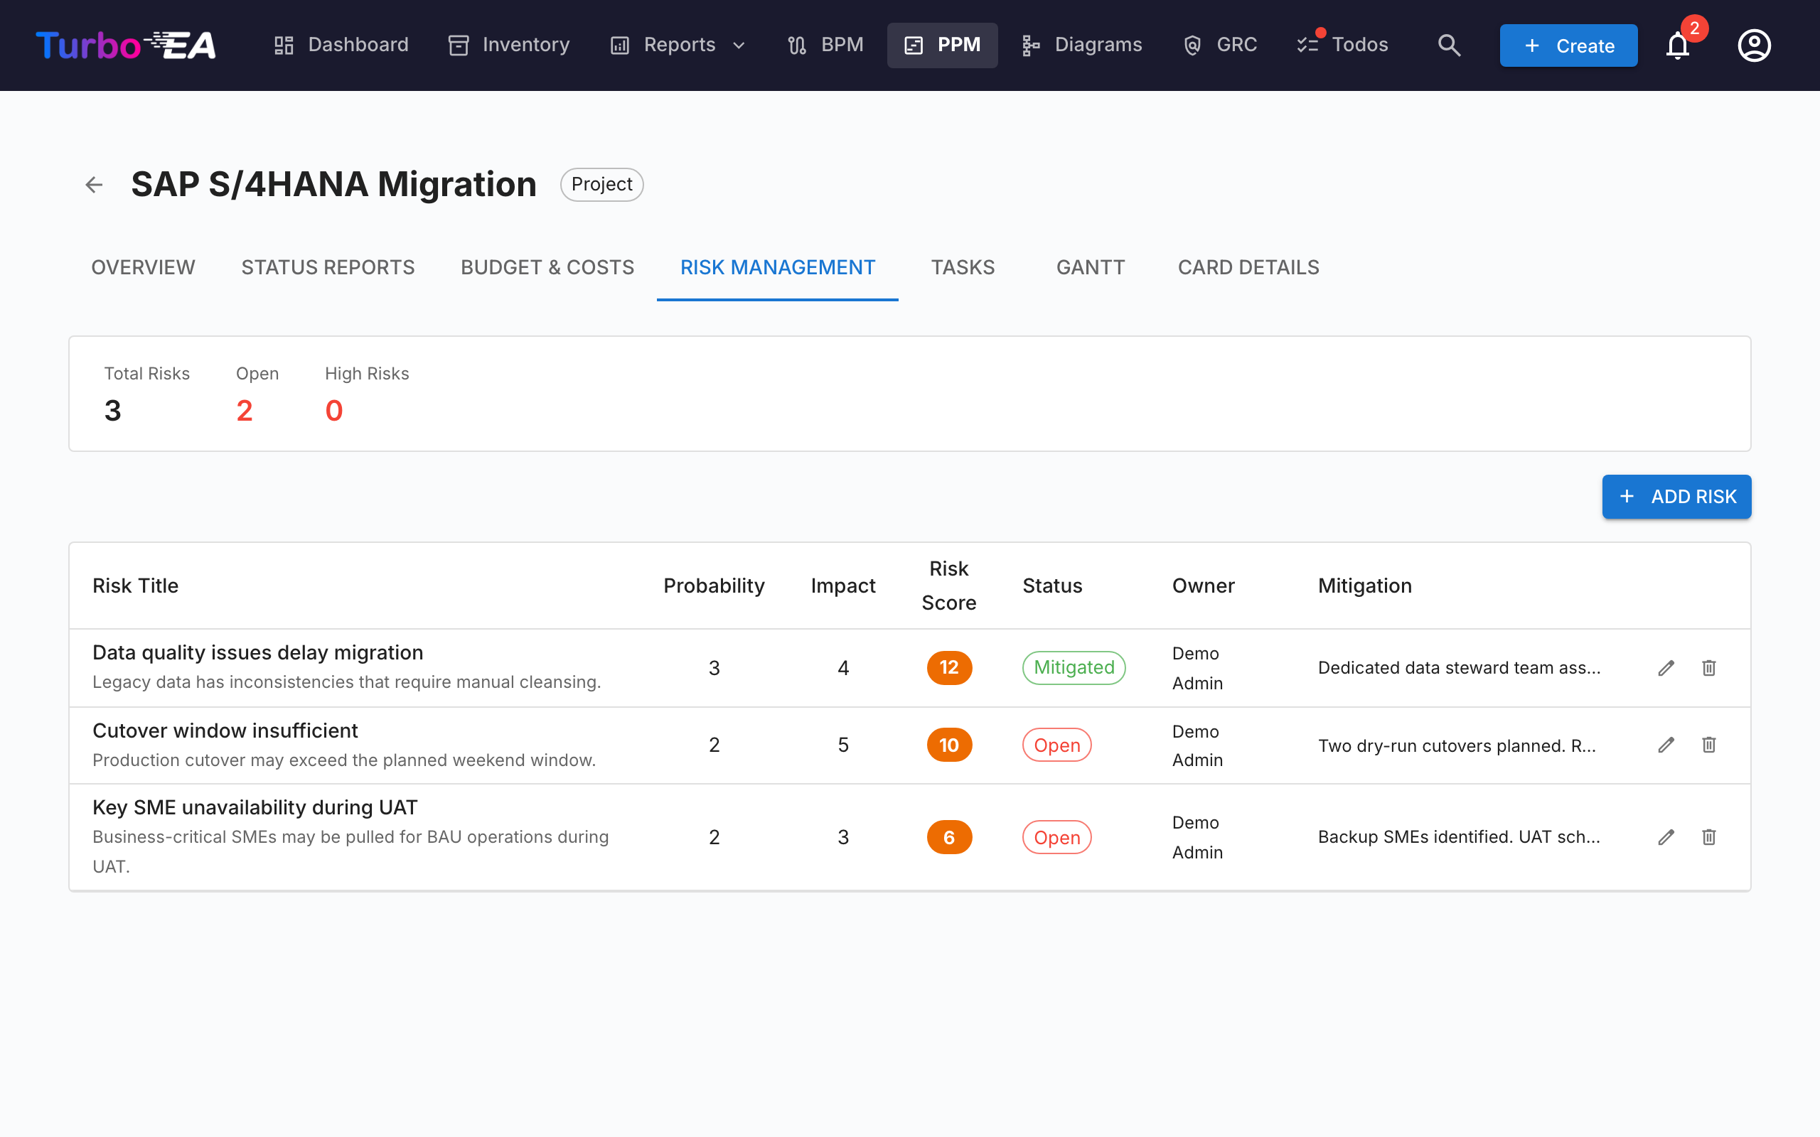Screen dimensions: 1820x1137
Task: Click 'Key SME unavailability during UAT' title
Action: 255,807
